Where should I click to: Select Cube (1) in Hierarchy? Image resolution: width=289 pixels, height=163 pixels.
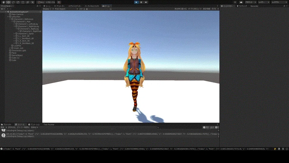pyautogui.click(x=15, y=58)
